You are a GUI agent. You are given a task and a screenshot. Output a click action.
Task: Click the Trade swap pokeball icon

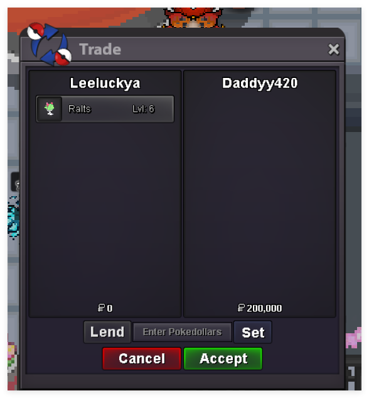click(49, 43)
